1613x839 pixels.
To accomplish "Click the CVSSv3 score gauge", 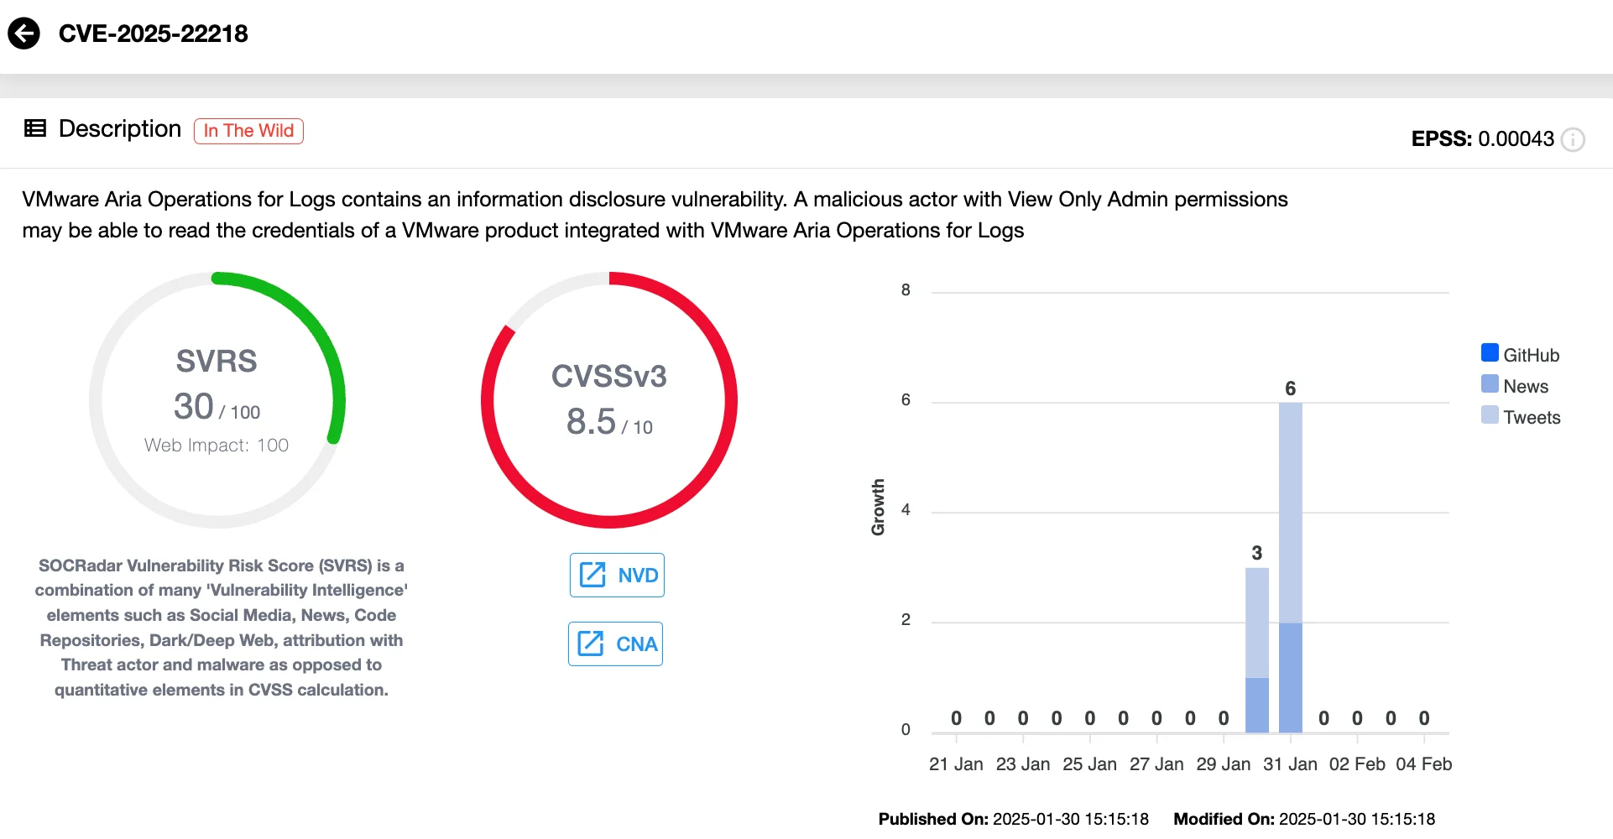I will 609,400.
